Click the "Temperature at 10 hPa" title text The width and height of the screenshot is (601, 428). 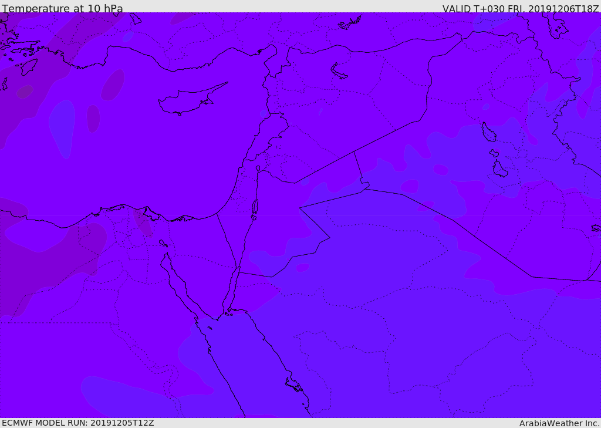click(62, 8)
